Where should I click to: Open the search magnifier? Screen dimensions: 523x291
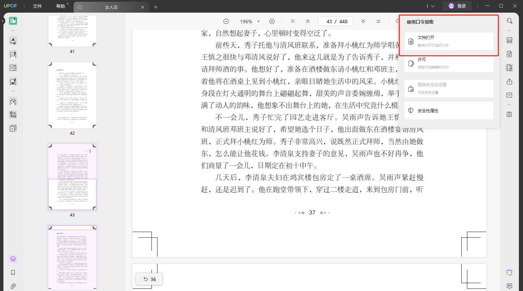point(510,21)
